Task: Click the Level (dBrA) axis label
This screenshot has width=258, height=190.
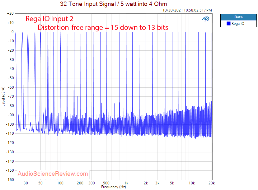Action: click(3, 96)
